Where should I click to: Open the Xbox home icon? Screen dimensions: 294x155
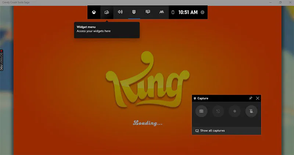(94, 12)
